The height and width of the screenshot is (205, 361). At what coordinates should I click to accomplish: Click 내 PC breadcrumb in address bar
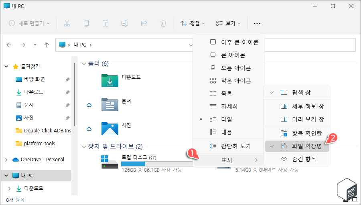tap(80, 45)
